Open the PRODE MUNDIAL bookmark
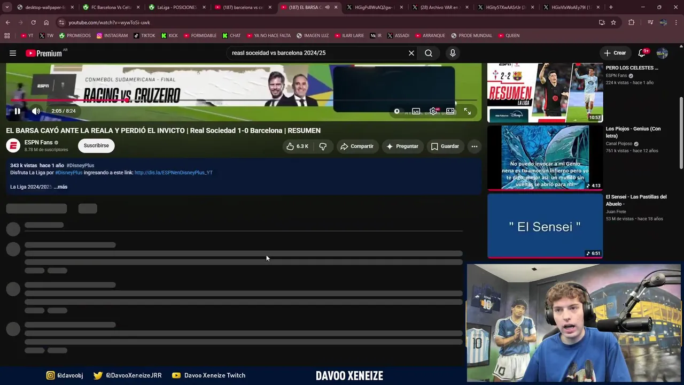 (471, 36)
